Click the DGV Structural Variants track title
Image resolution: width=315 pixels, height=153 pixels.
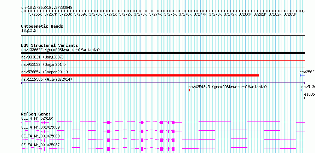point(50,45)
